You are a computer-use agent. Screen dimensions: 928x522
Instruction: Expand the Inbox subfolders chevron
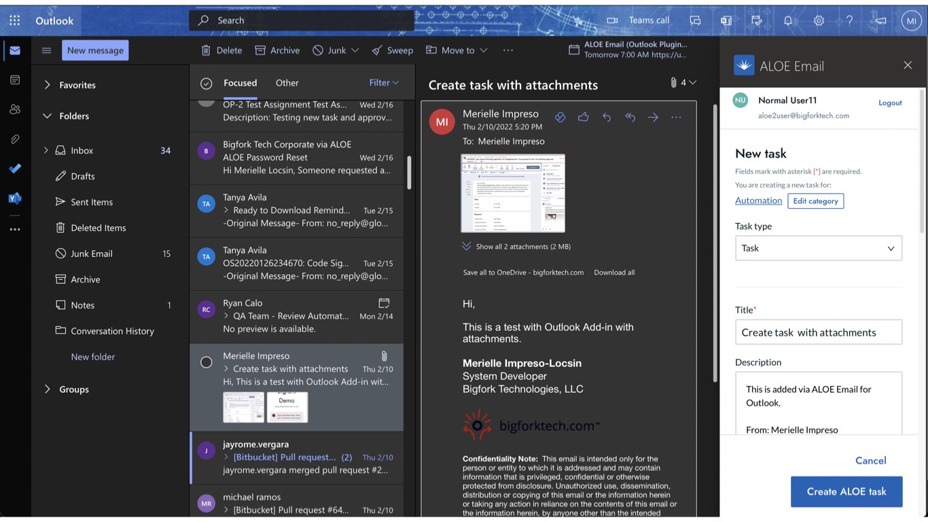46,150
